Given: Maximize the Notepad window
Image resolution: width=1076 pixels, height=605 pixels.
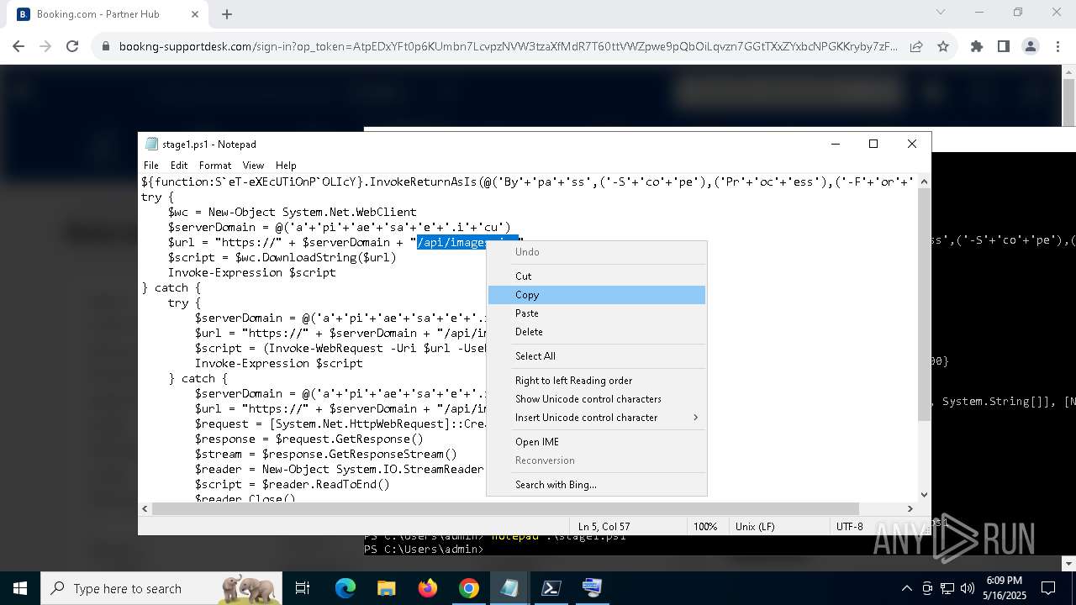Looking at the screenshot, I should [873, 144].
